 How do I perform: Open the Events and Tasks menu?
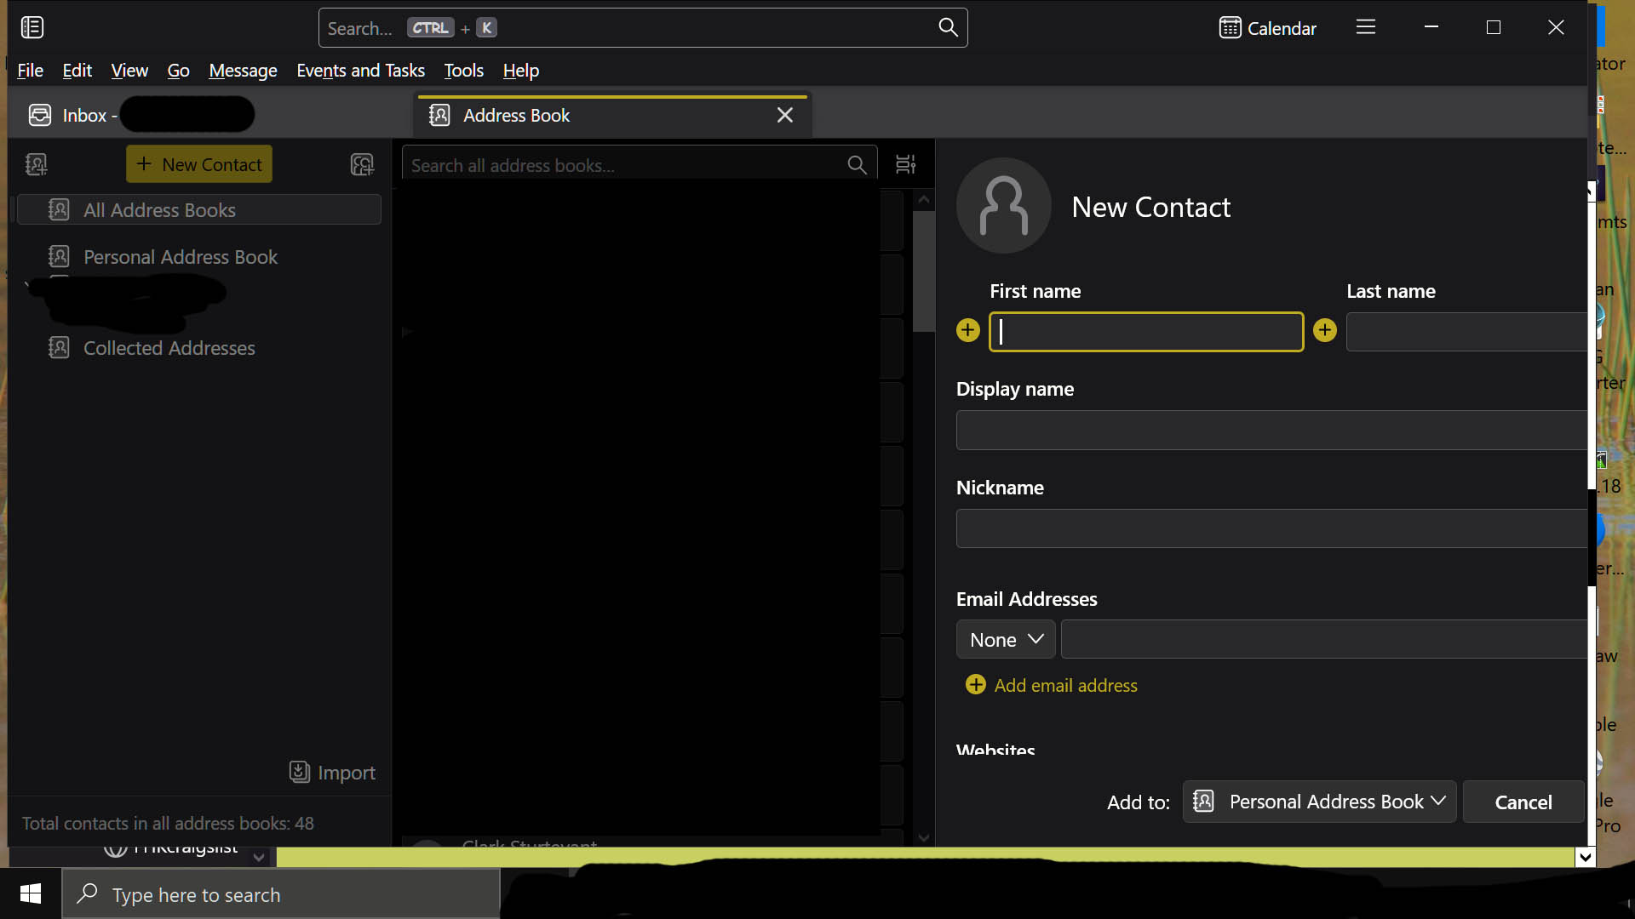360,71
